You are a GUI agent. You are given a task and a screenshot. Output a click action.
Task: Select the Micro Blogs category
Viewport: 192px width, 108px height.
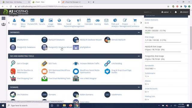tap(23, 23)
